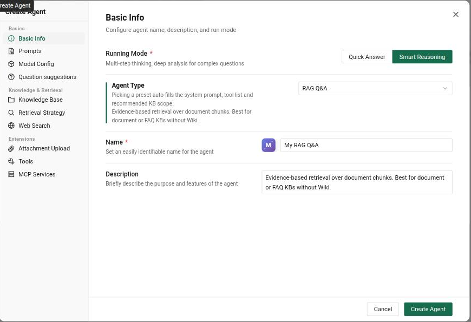Click the Question suggestions help icon
The width and height of the screenshot is (471, 322).
coord(11,77)
